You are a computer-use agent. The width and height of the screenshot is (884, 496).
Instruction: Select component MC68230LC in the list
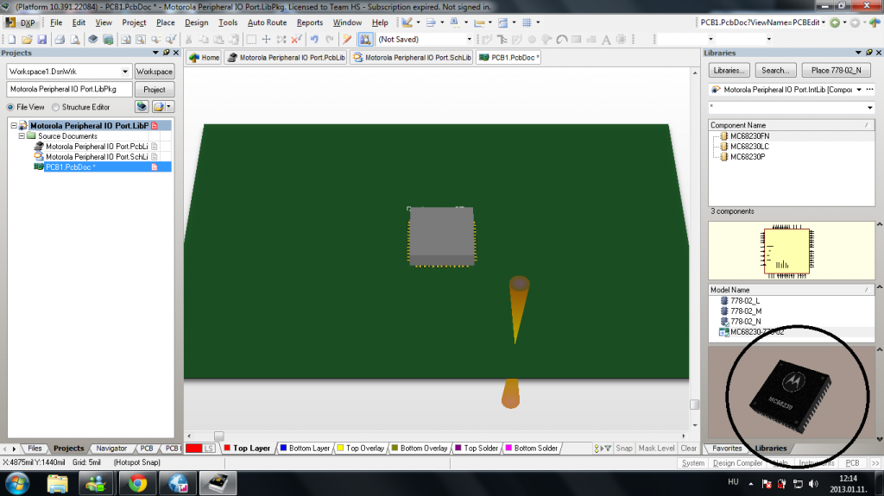click(x=750, y=147)
